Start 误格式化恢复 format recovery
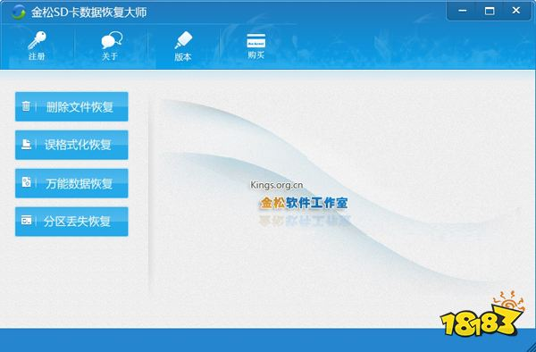This screenshot has width=536, height=352. click(x=71, y=145)
